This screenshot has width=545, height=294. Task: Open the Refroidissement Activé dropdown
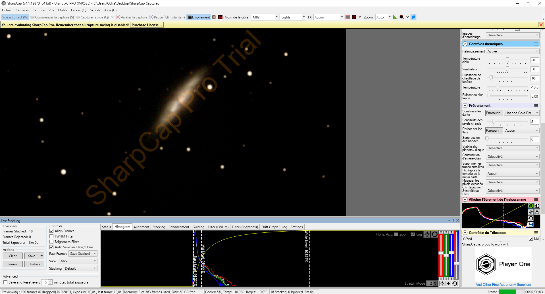pyautogui.click(x=513, y=51)
